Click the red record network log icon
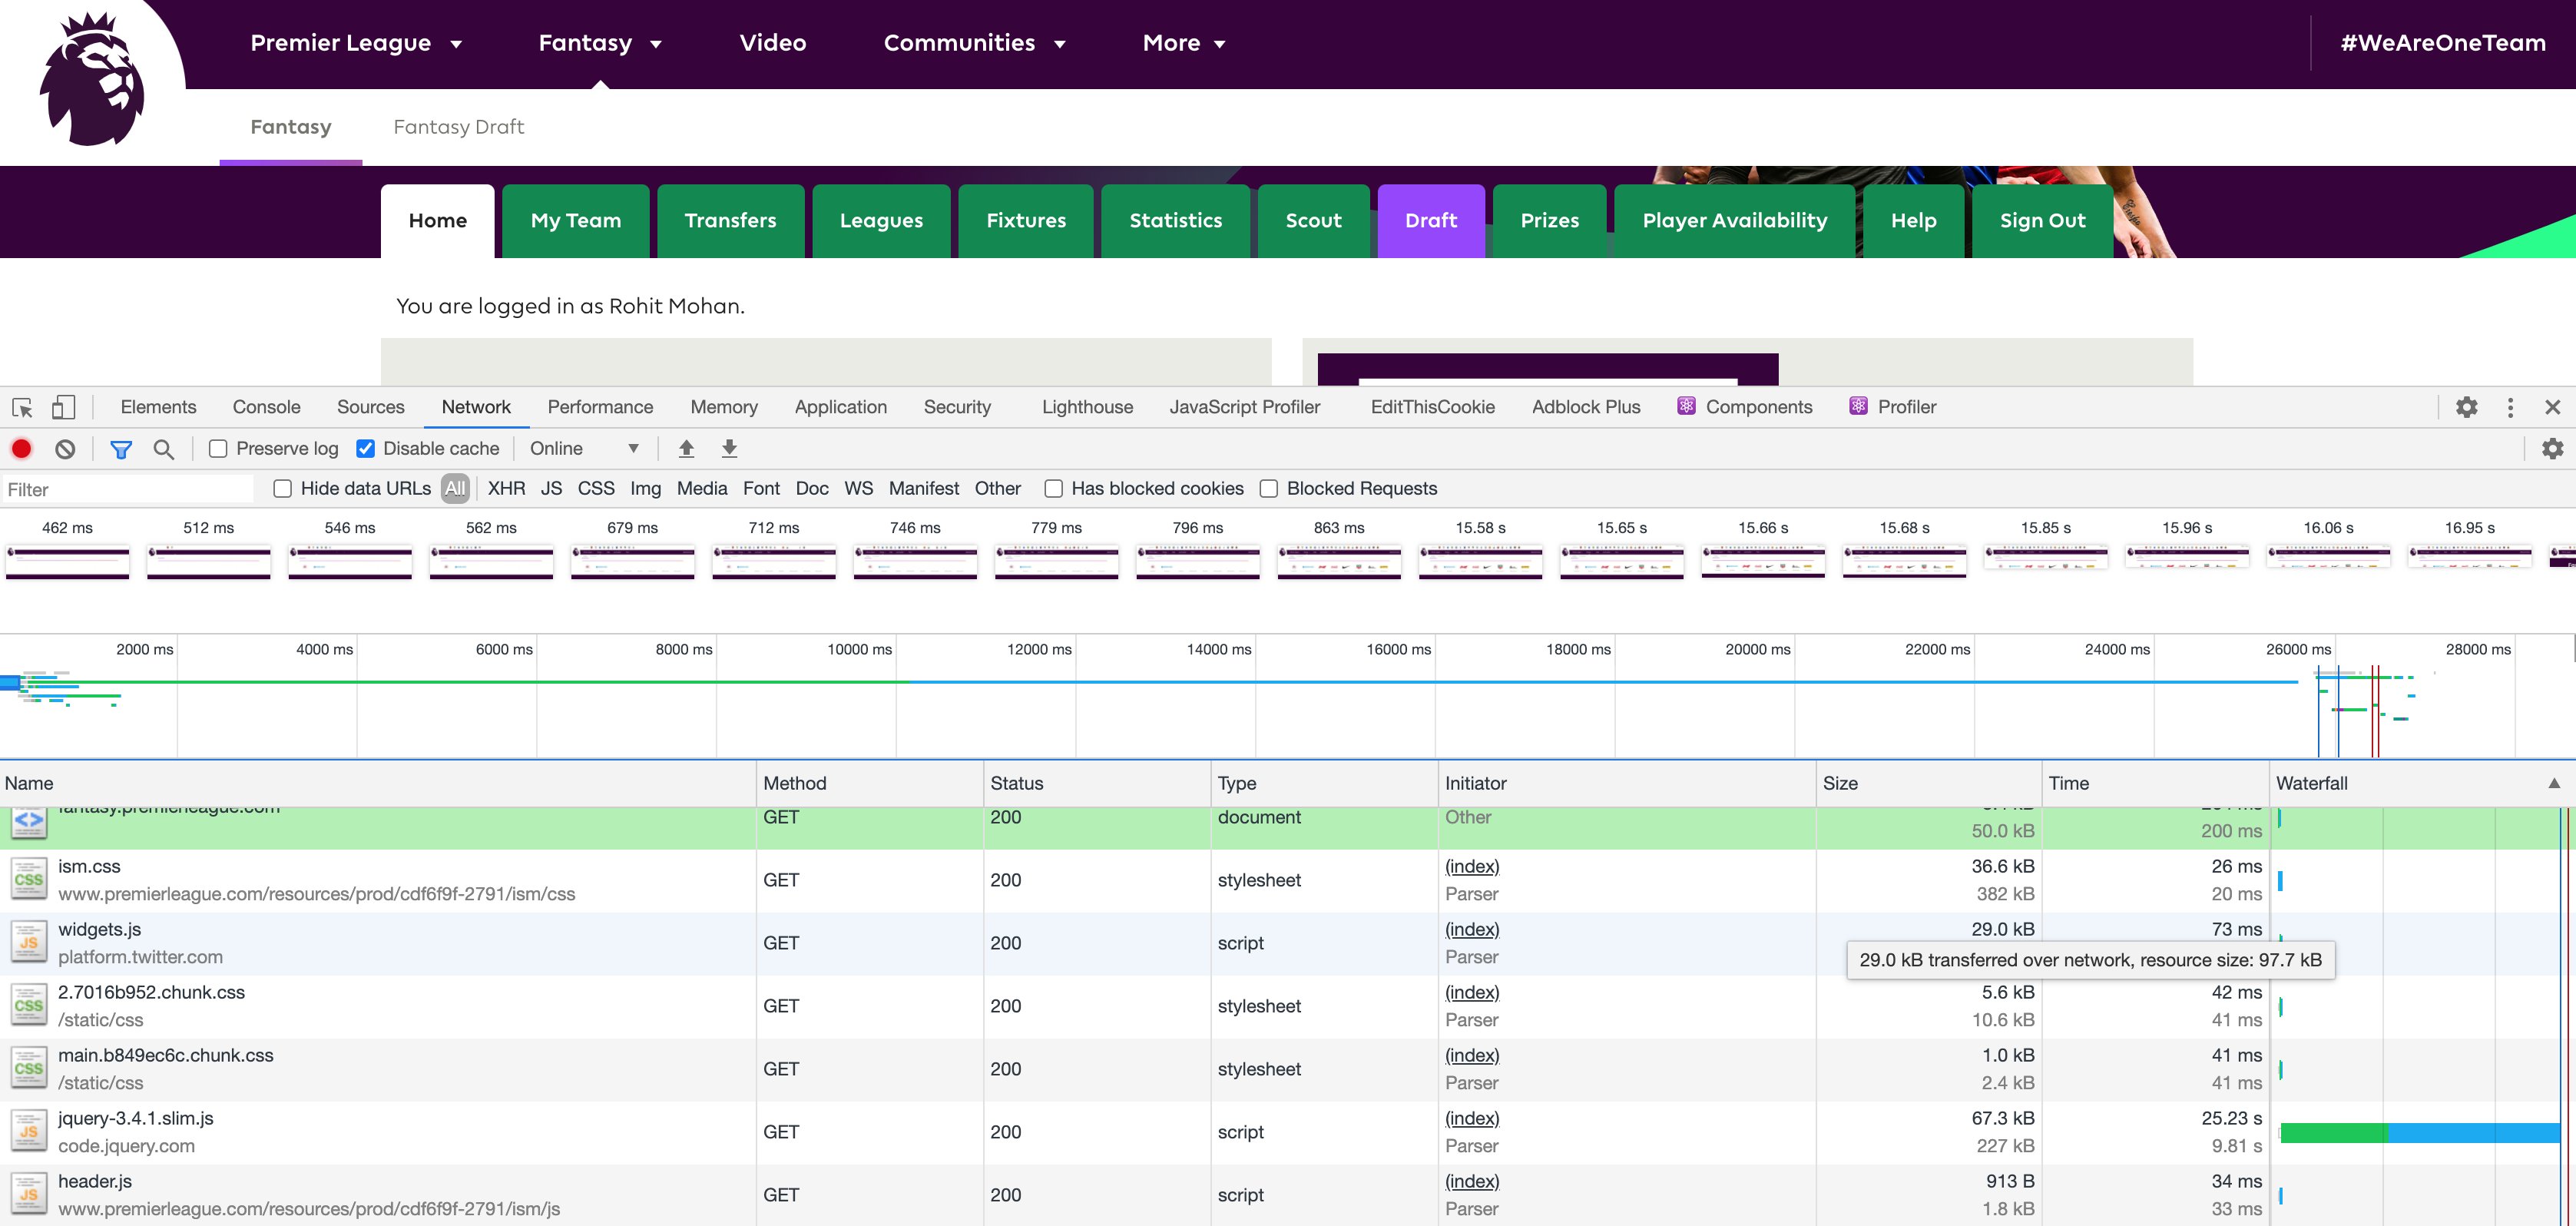Image resolution: width=2576 pixels, height=1226 pixels. click(x=21, y=449)
